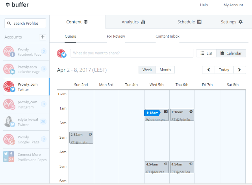Viewport: 252px width, 185px height.
Task: Open the Thu 1:18am retweet post
Action: (x=182, y=115)
